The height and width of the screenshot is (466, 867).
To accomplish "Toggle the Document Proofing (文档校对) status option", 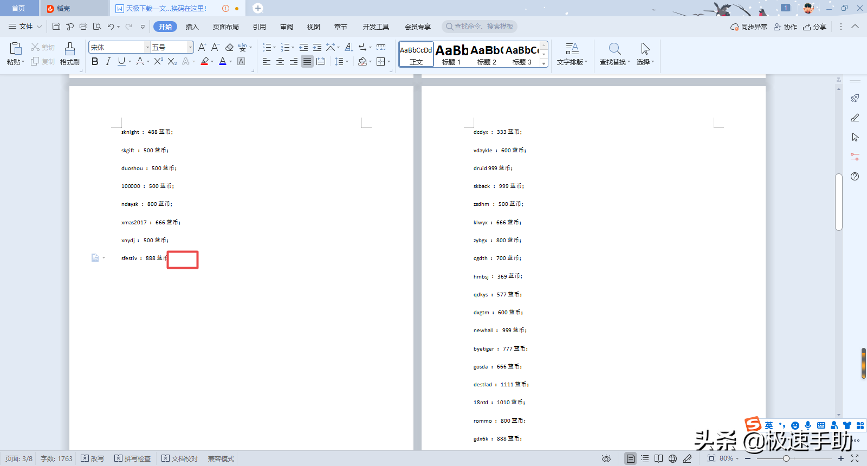I will [179, 458].
